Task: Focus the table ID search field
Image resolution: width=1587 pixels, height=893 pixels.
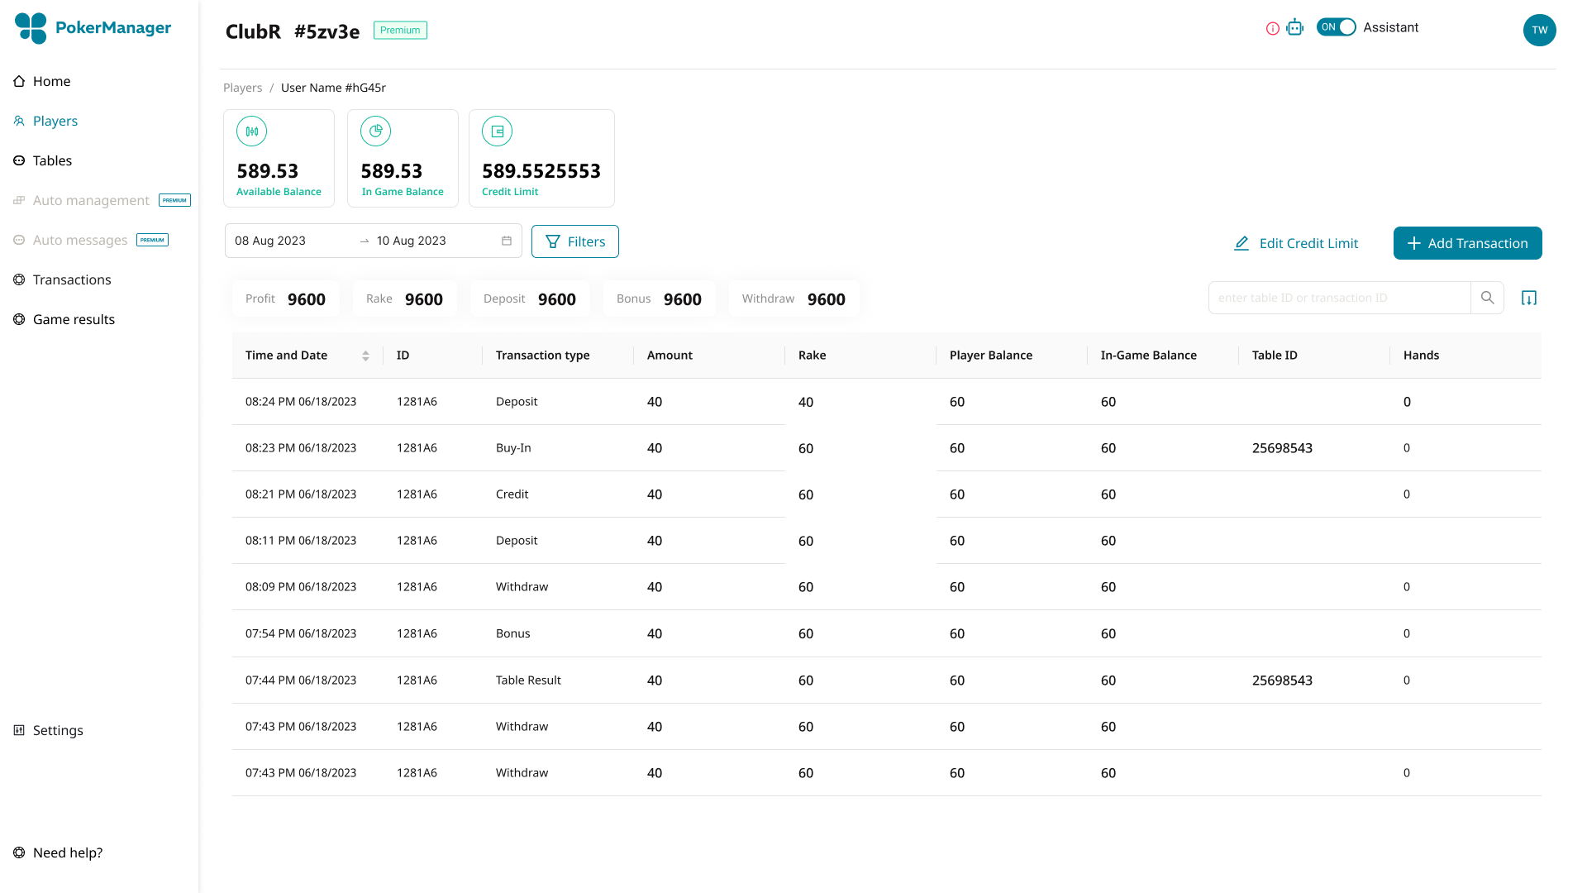Action: (1339, 298)
